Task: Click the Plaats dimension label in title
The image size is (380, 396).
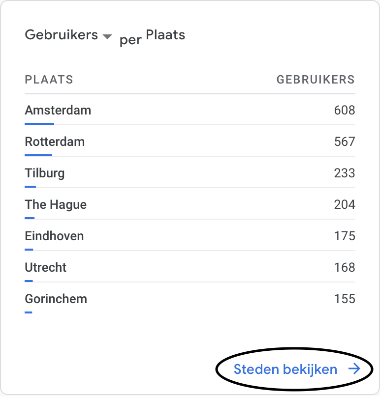Action: pos(165,35)
